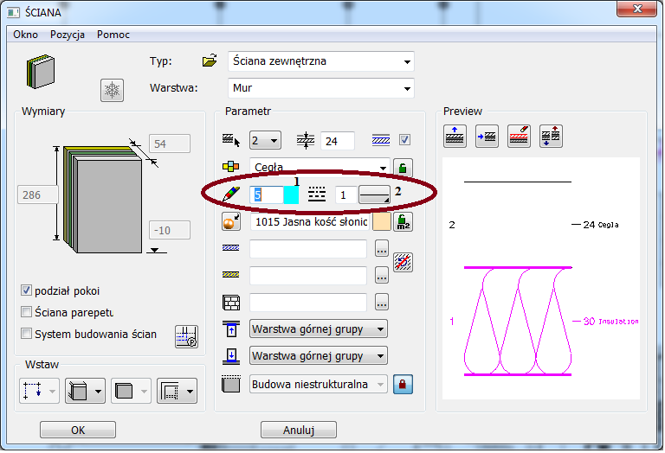Toggle the podział pokoi checkbox
The image size is (665, 453).
[x=27, y=290]
